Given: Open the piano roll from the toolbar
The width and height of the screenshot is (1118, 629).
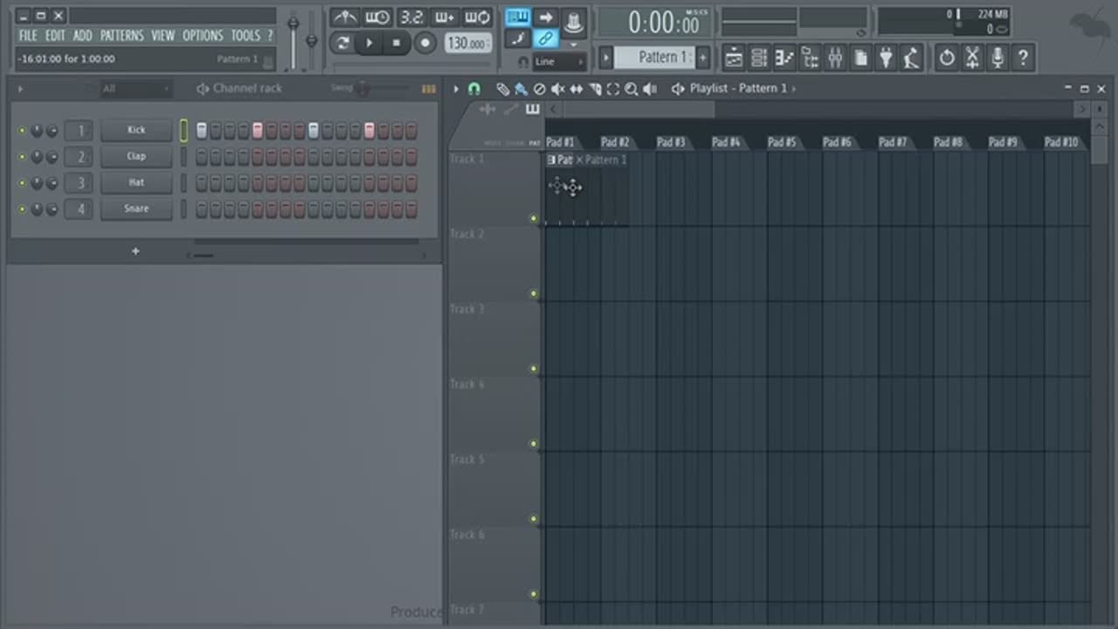Looking at the screenshot, I should point(784,58).
